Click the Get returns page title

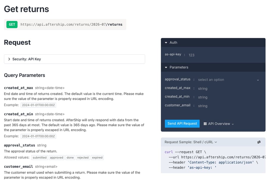[x=27, y=9]
